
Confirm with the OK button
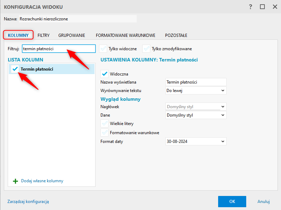[232, 202]
